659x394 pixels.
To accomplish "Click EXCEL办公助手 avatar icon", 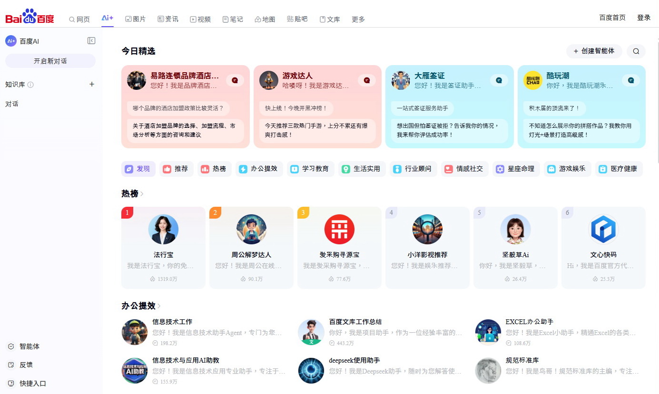I will pos(488,332).
